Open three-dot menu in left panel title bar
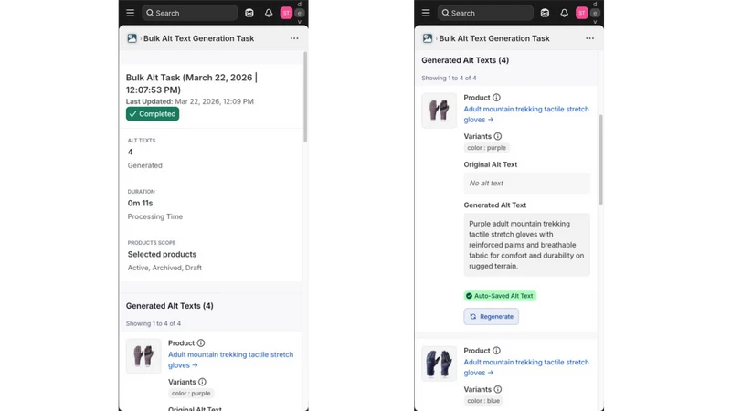The width and height of the screenshot is (731, 411). tap(294, 38)
